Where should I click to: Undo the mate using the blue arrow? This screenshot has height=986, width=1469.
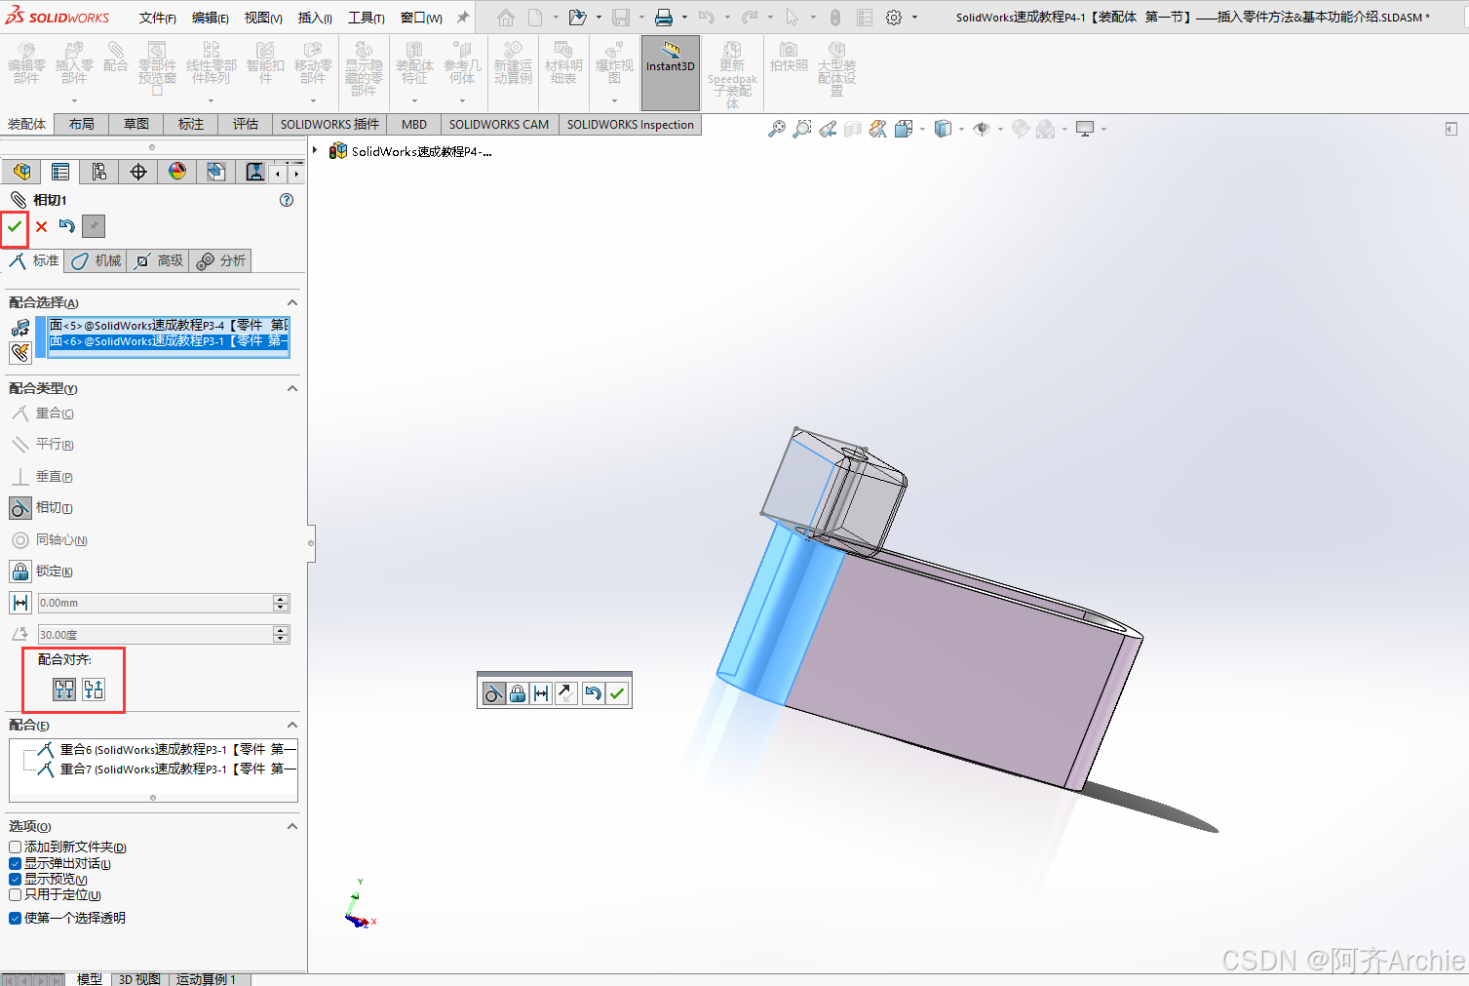tap(66, 226)
